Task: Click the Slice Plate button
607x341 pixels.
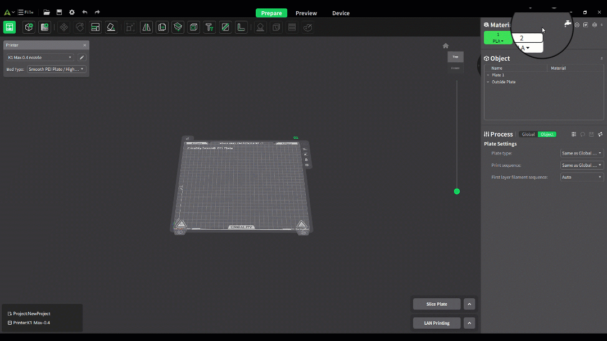Action: point(437,304)
